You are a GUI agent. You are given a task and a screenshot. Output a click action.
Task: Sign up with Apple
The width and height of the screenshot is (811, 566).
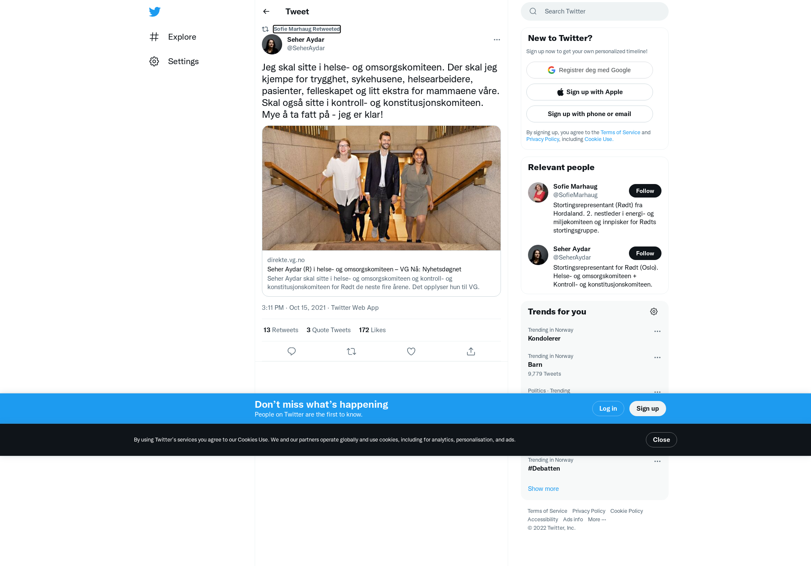pyautogui.click(x=589, y=92)
